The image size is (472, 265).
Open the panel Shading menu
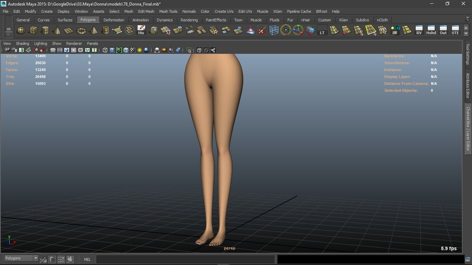22,43
